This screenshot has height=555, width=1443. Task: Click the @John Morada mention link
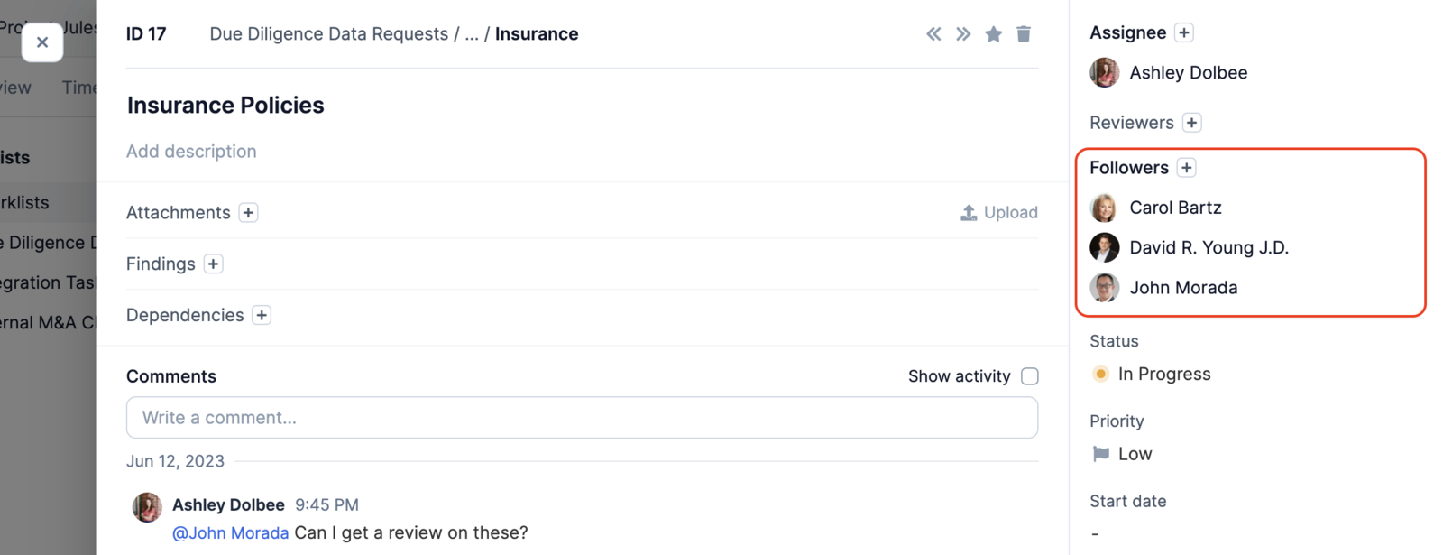(230, 533)
